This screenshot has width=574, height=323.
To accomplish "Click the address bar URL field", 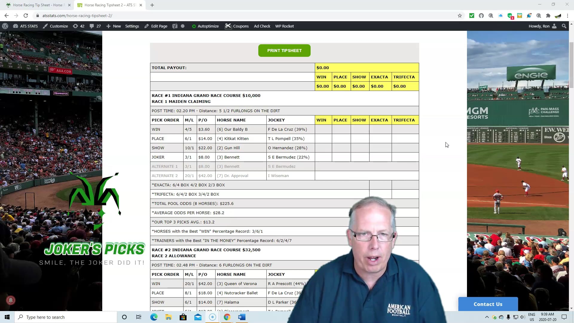I will pyautogui.click(x=245, y=16).
